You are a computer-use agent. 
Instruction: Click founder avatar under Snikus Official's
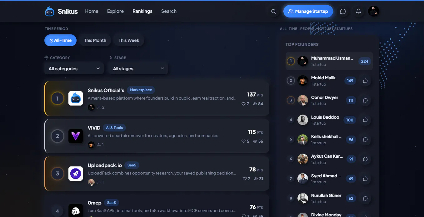pos(91,107)
